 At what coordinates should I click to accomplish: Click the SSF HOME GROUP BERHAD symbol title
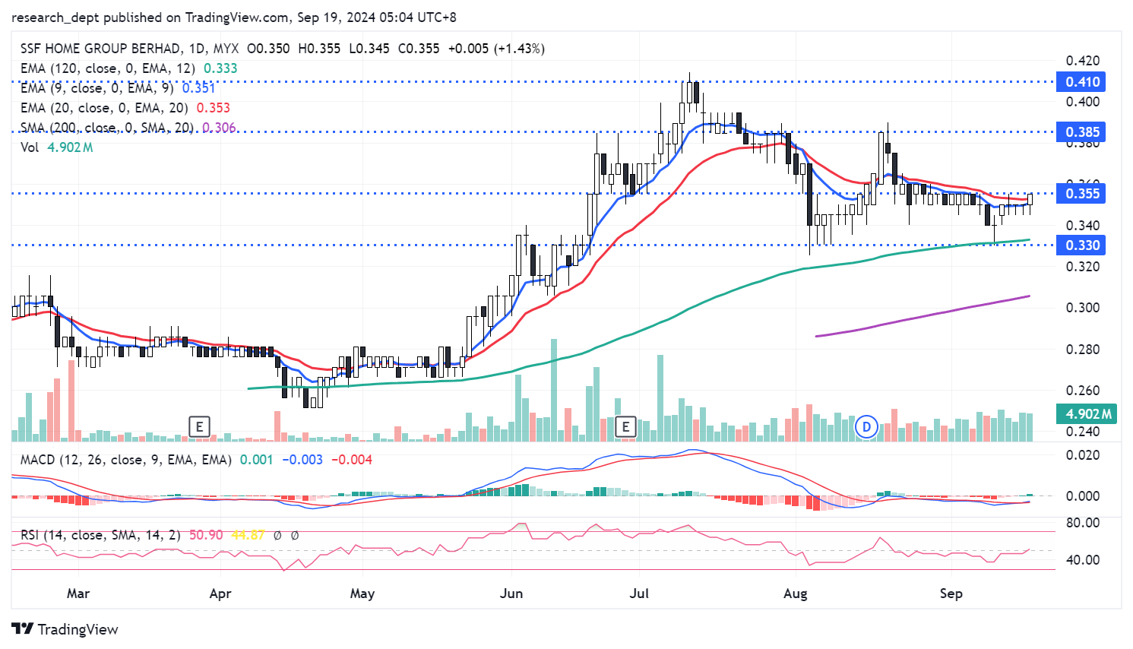[101, 49]
